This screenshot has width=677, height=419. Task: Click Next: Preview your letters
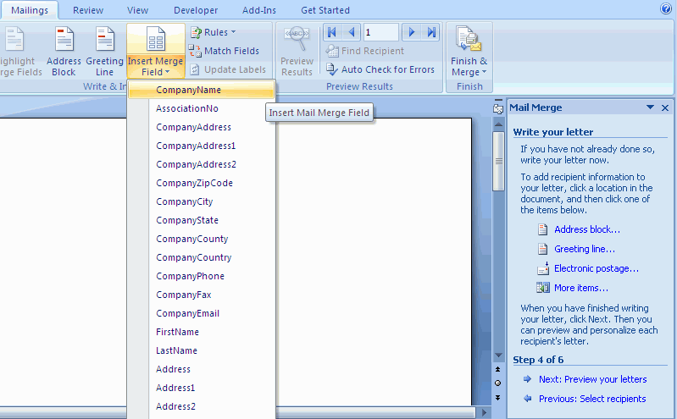pyautogui.click(x=592, y=379)
